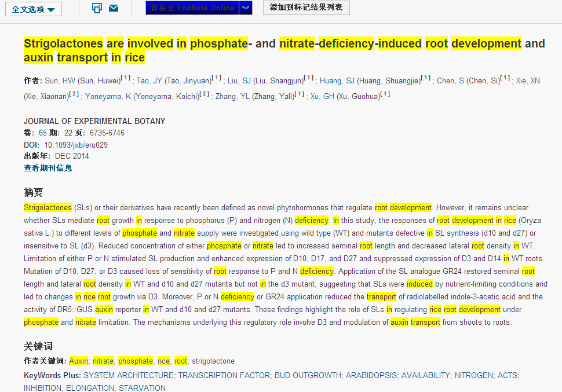Screen dimensions: 562x392
Task: Click author link Xu, GH
Action: tap(322, 97)
